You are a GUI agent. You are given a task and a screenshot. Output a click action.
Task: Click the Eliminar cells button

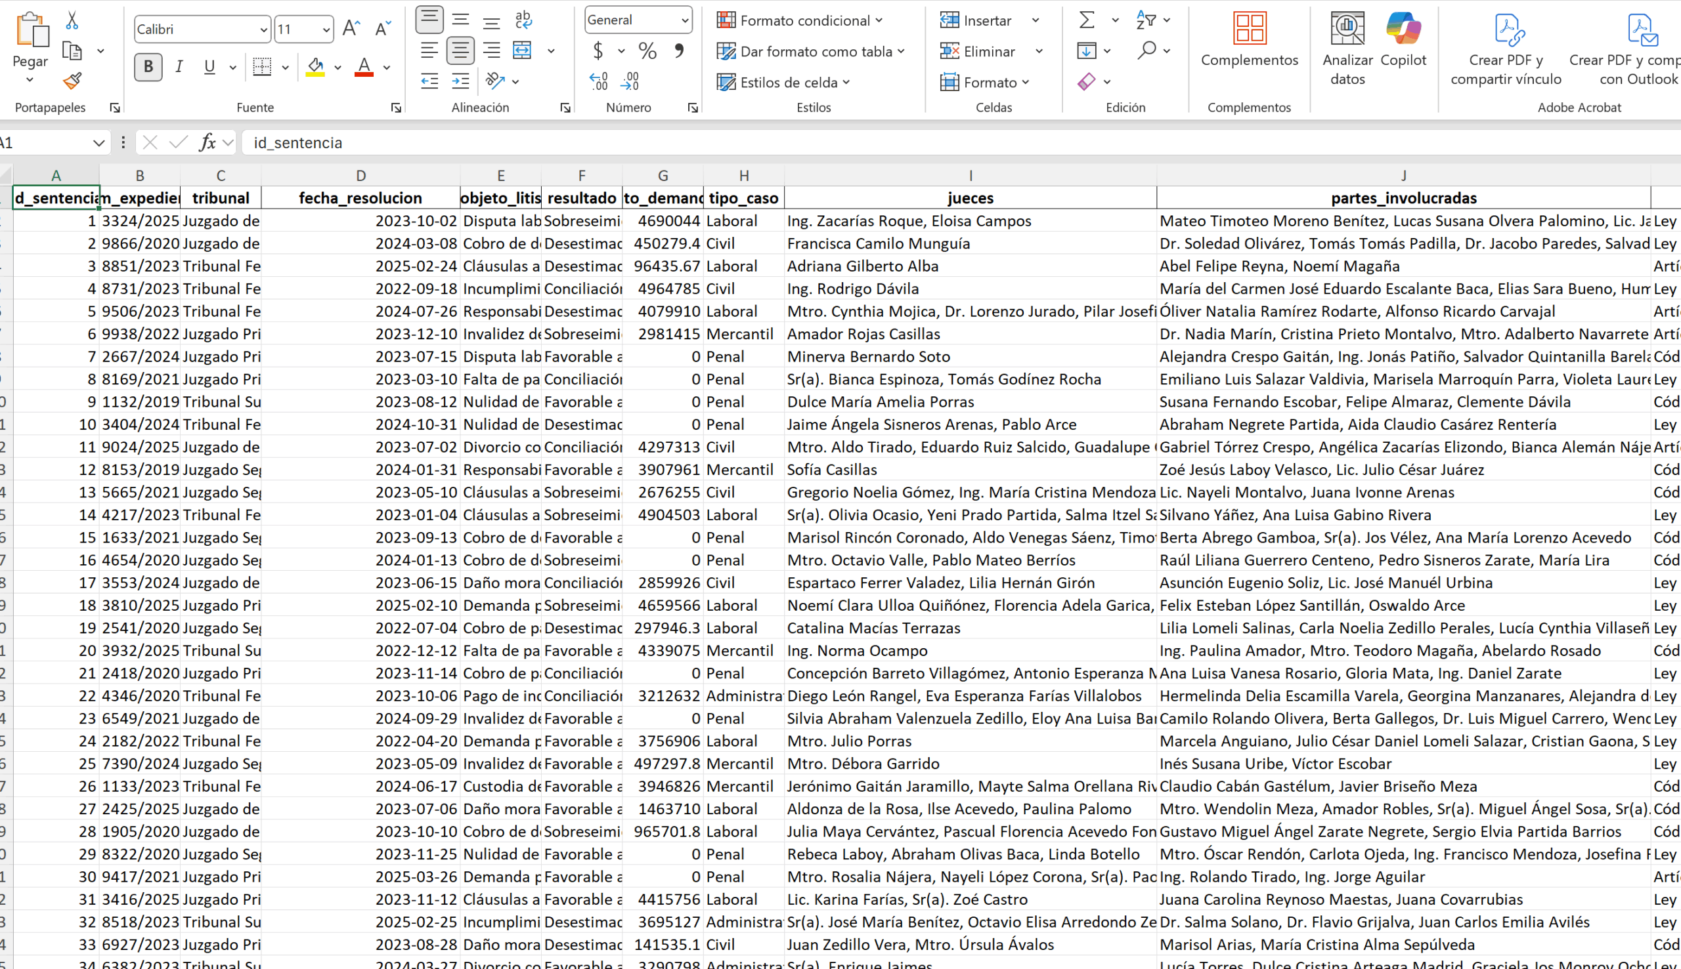tap(978, 51)
